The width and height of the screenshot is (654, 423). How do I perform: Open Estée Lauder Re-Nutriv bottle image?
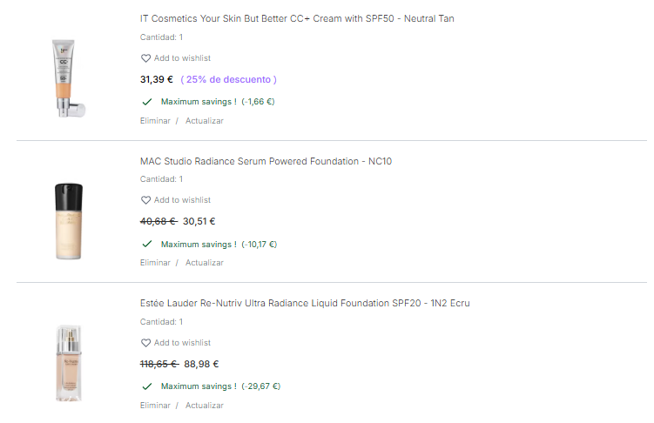pos(68,363)
